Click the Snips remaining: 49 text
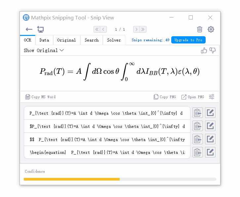240x197 pixels. [150, 40]
